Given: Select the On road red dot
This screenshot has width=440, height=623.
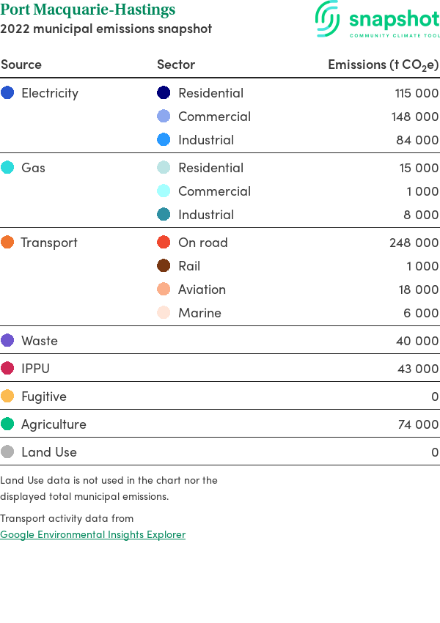Looking at the screenshot, I should pos(164,243).
